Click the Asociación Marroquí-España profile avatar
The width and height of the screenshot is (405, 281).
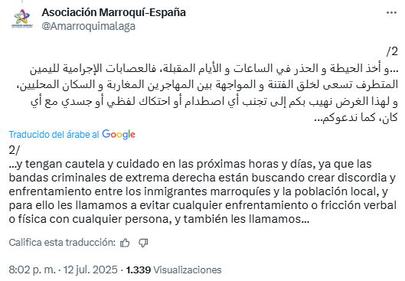coord(22,18)
